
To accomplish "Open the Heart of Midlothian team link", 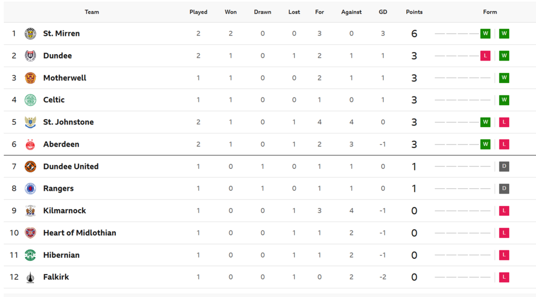I will click(80, 233).
